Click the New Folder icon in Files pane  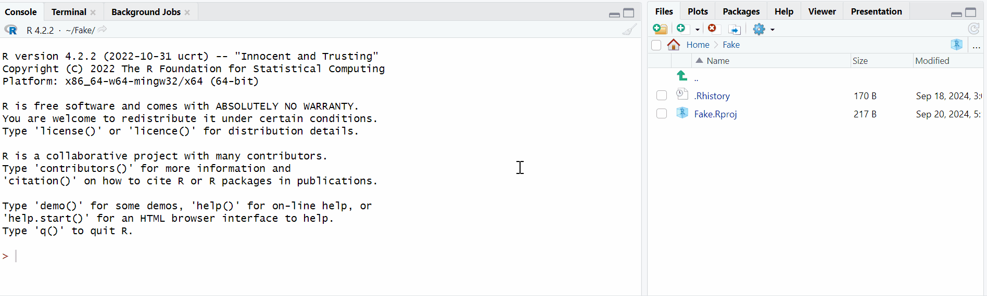click(x=660, y=29)
